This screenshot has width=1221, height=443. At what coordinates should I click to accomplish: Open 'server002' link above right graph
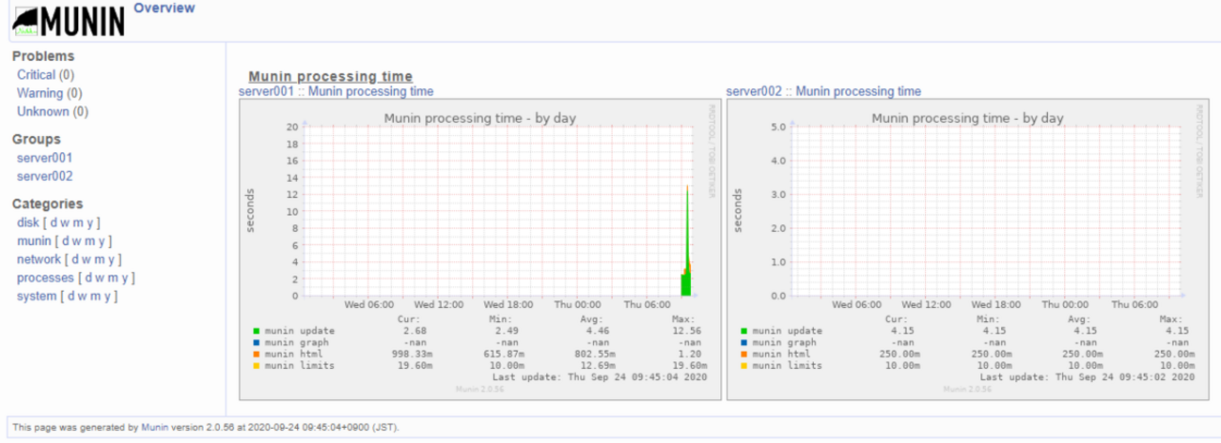pyautogui.click(x=755, y=91)
